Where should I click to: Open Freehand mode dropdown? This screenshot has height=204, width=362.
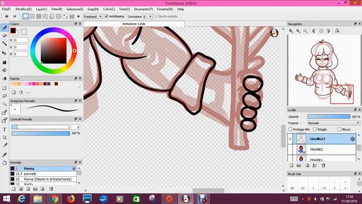coord(93,16)
